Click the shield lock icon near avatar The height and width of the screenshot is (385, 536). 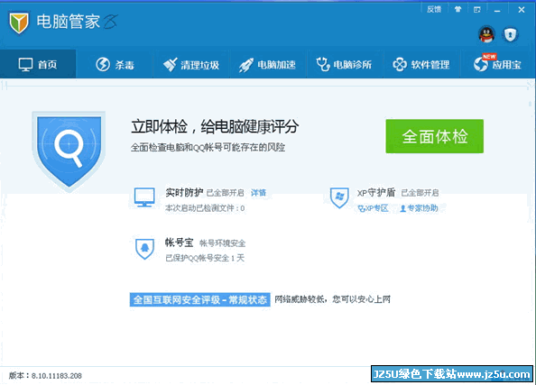pyautogui.click(x=511, y=34)
